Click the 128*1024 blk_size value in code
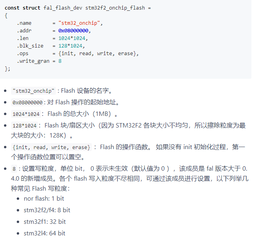261x241 pixels. point(70,46)
